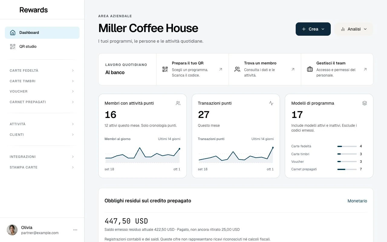Click the Carte fedeltà progress bar
The height and width of the screenshot is (242, 387).
click(347, 146)
